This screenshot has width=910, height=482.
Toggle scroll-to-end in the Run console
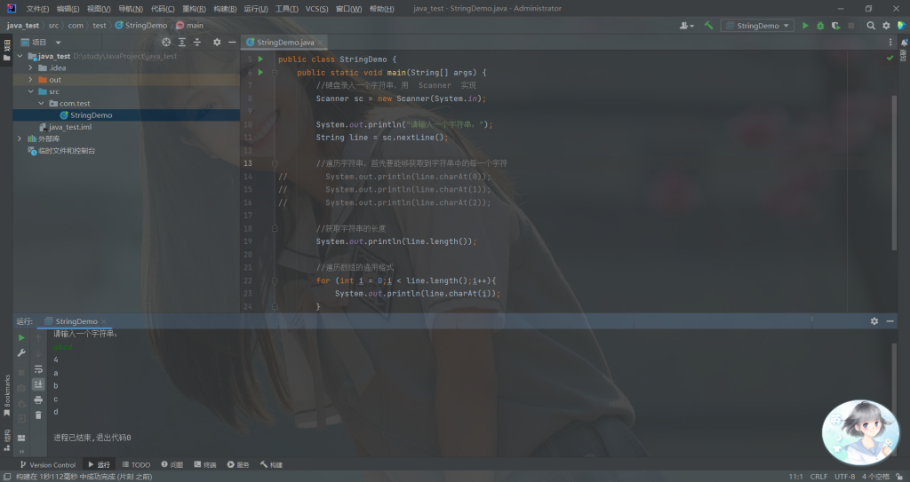(x=38, y=384)
